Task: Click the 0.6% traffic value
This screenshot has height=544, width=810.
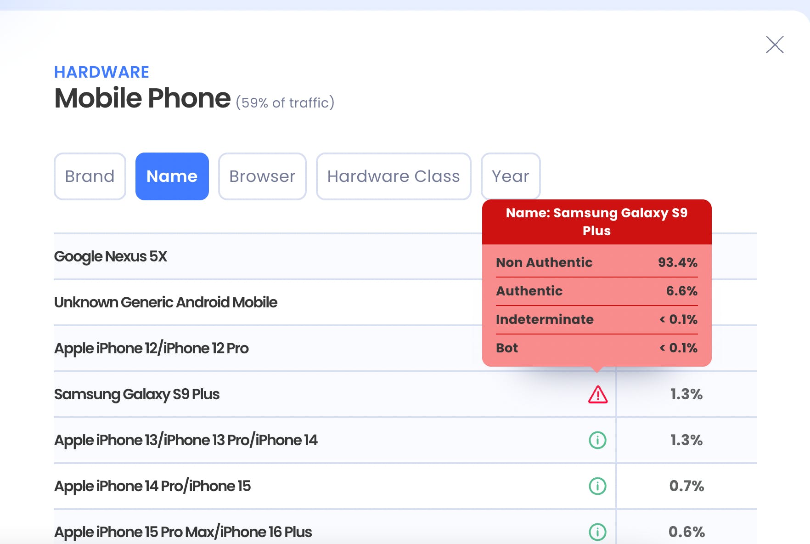Action: (x=686, y=532)
